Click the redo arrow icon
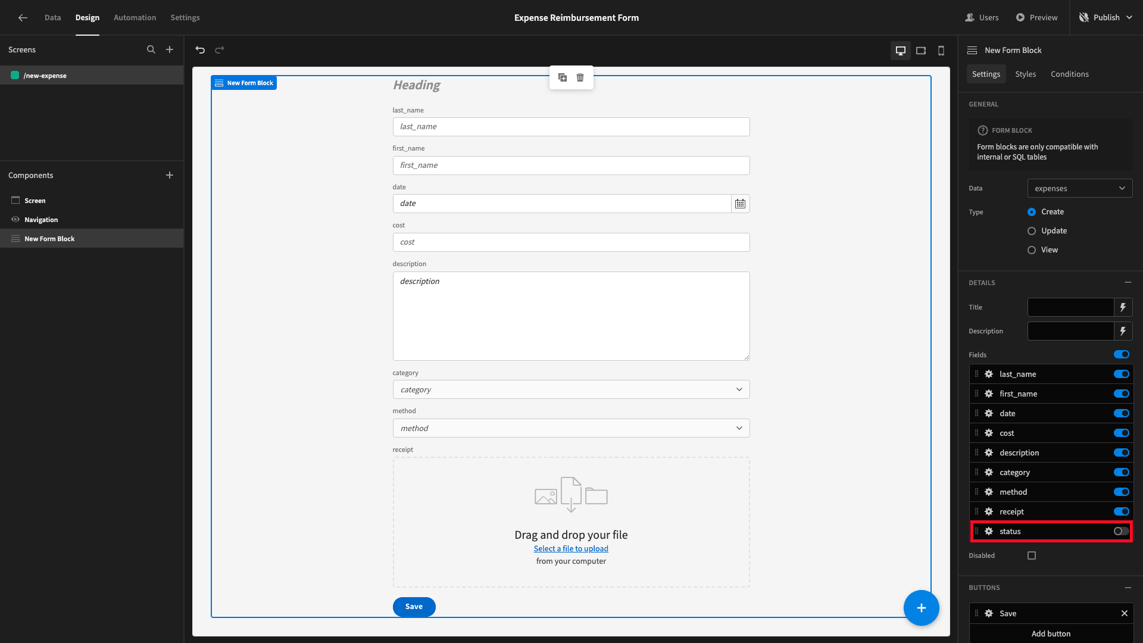The image size is (1143, 643). [220, 50]
